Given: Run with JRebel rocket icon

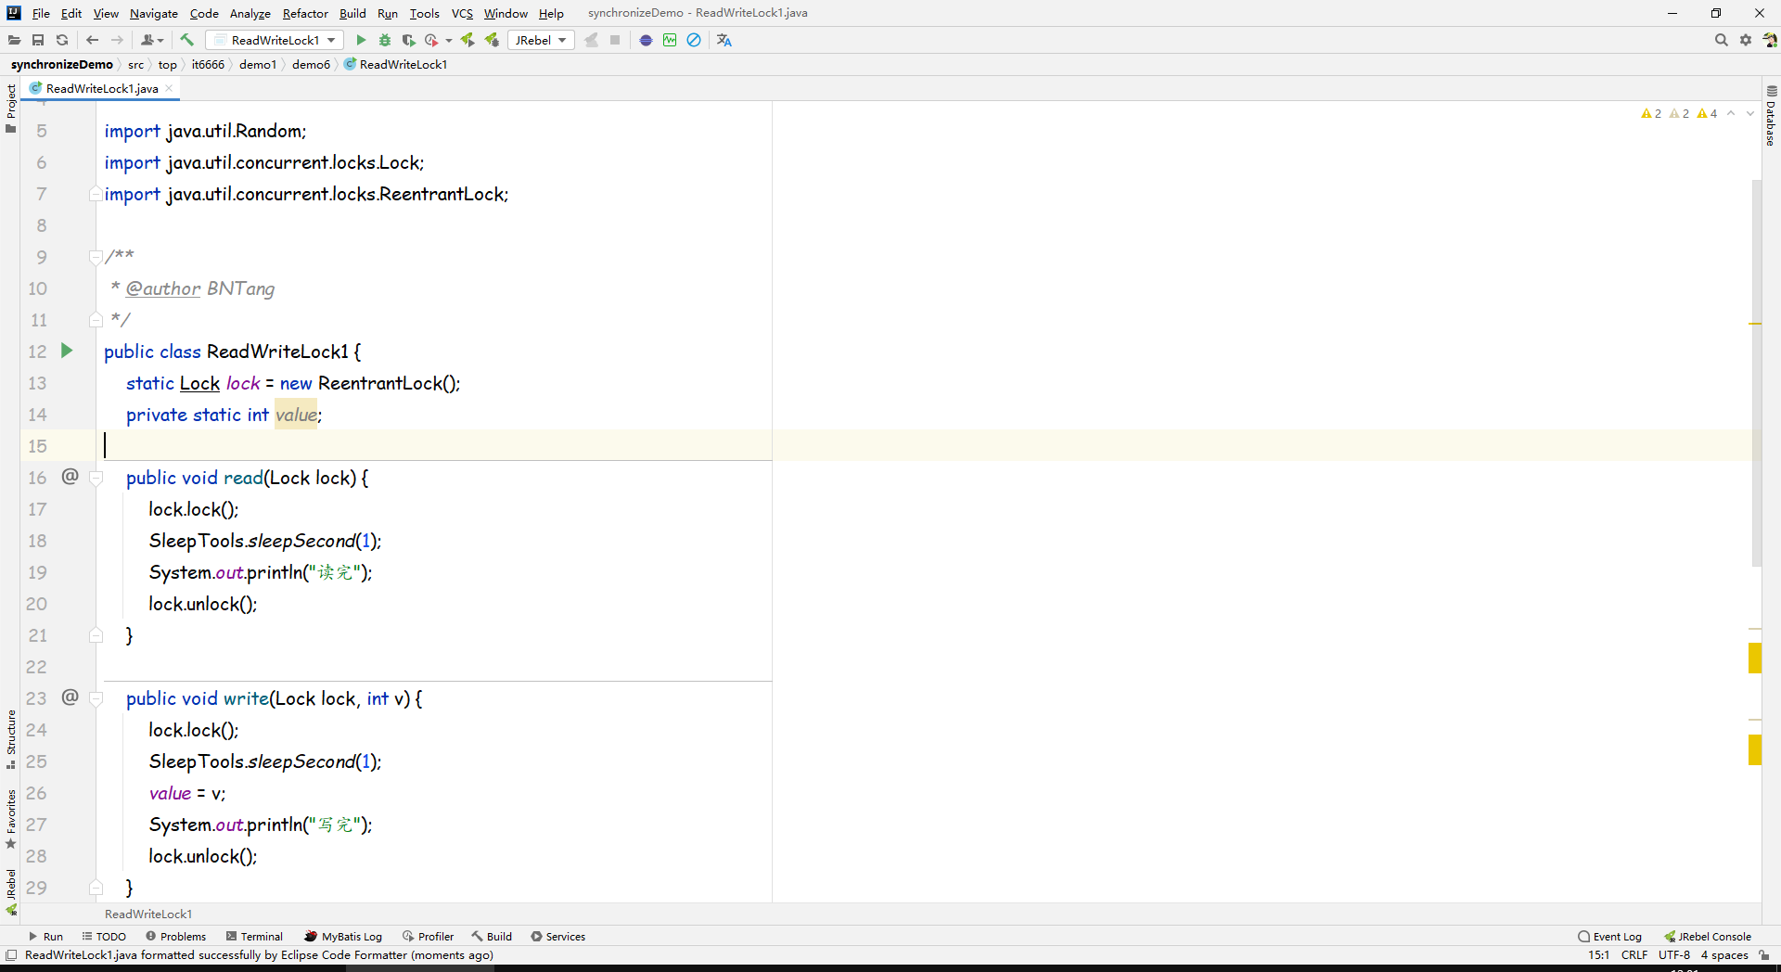Looking at the screenshot, I should coord(468,40).
